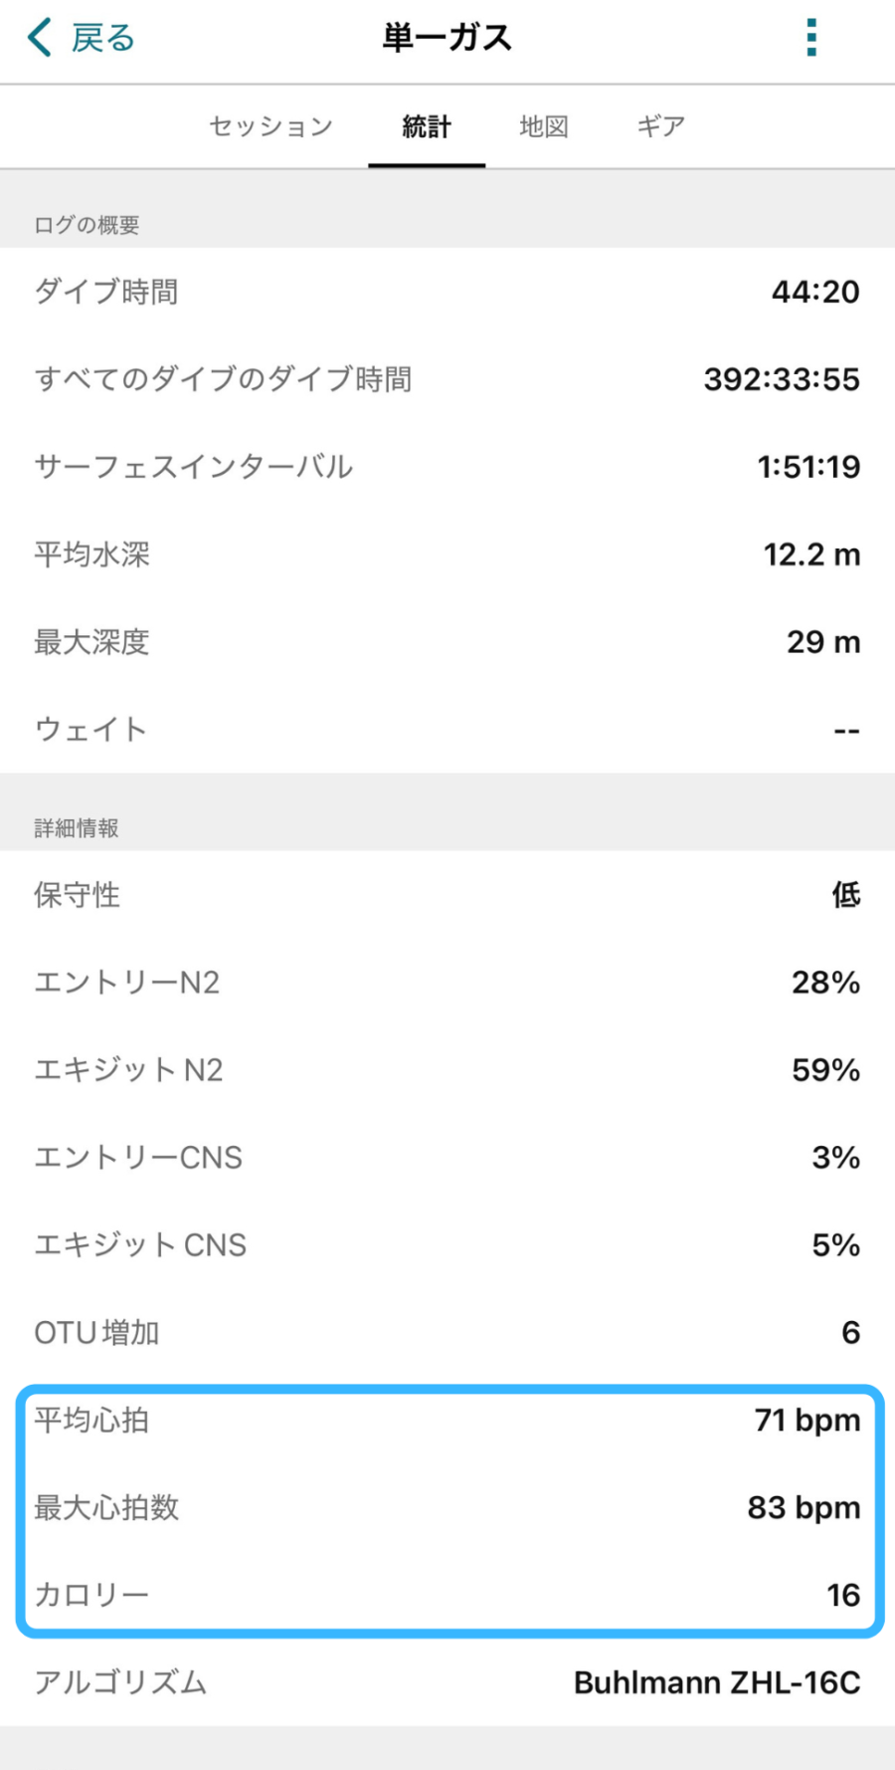Select the アルゴリズム Buhlmann ZHL-16C row
This screenshot has width=895, height=1770.
(x=447, y=1683)
